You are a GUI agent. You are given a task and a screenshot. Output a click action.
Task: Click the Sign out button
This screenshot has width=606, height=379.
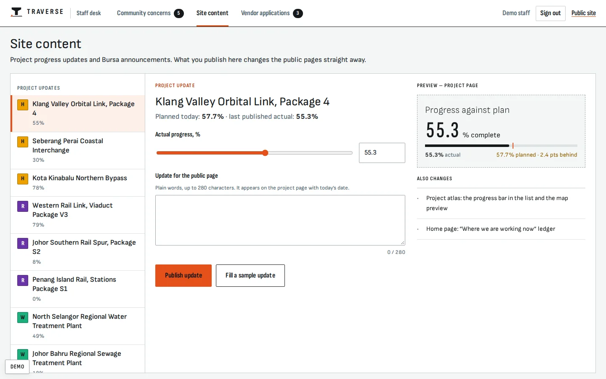click(550, 13)
